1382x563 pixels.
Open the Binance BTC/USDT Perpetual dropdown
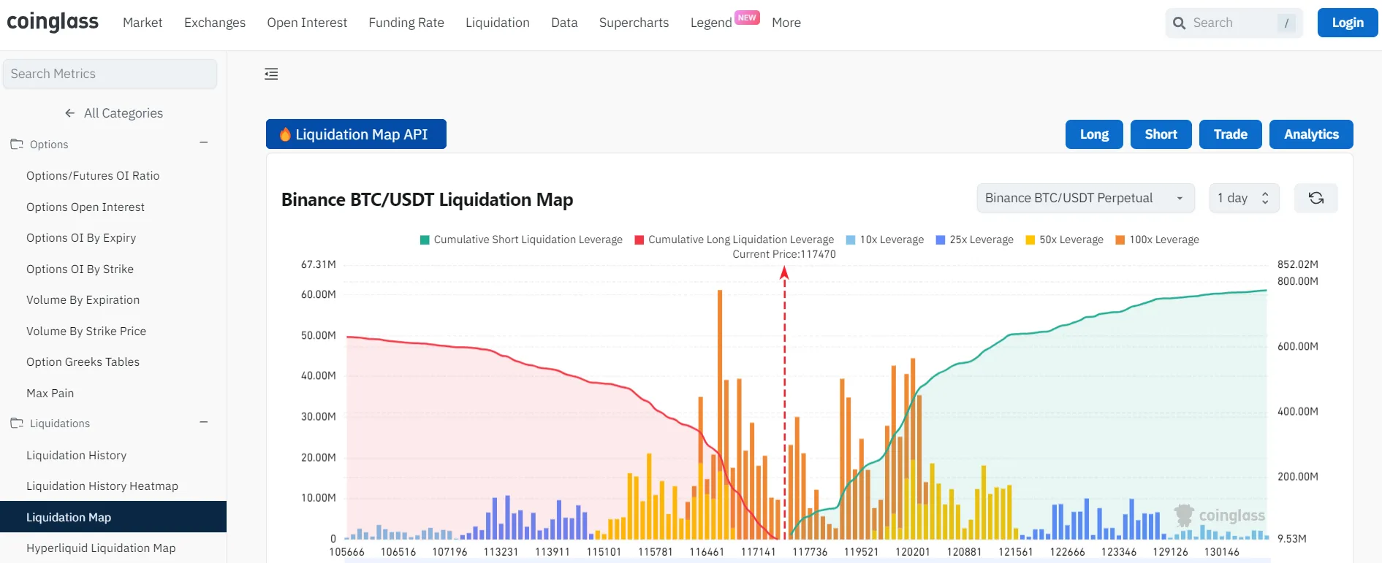[1085, 198]
